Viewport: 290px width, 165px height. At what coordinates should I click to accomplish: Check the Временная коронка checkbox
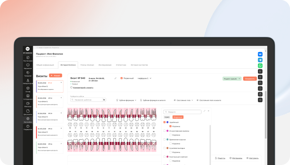coord(164,140)
